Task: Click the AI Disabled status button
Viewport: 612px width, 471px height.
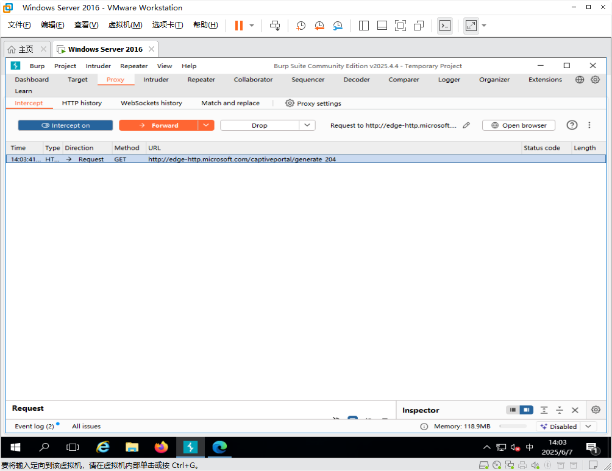Action: pos(558,427)
